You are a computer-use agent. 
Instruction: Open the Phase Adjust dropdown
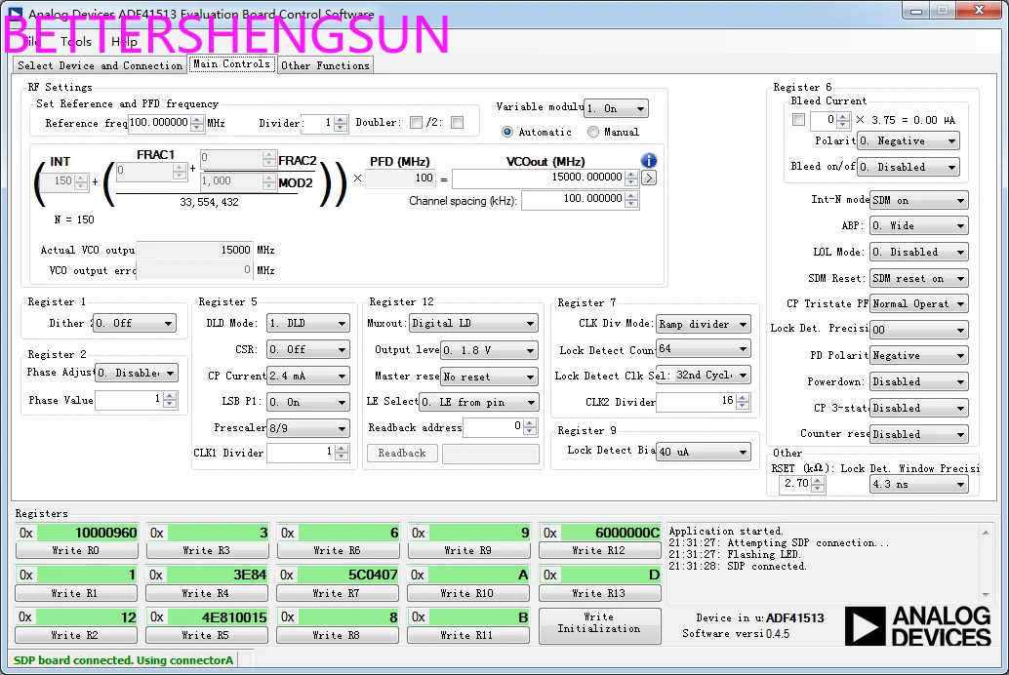pyautogui.click(x=136, y=373)
